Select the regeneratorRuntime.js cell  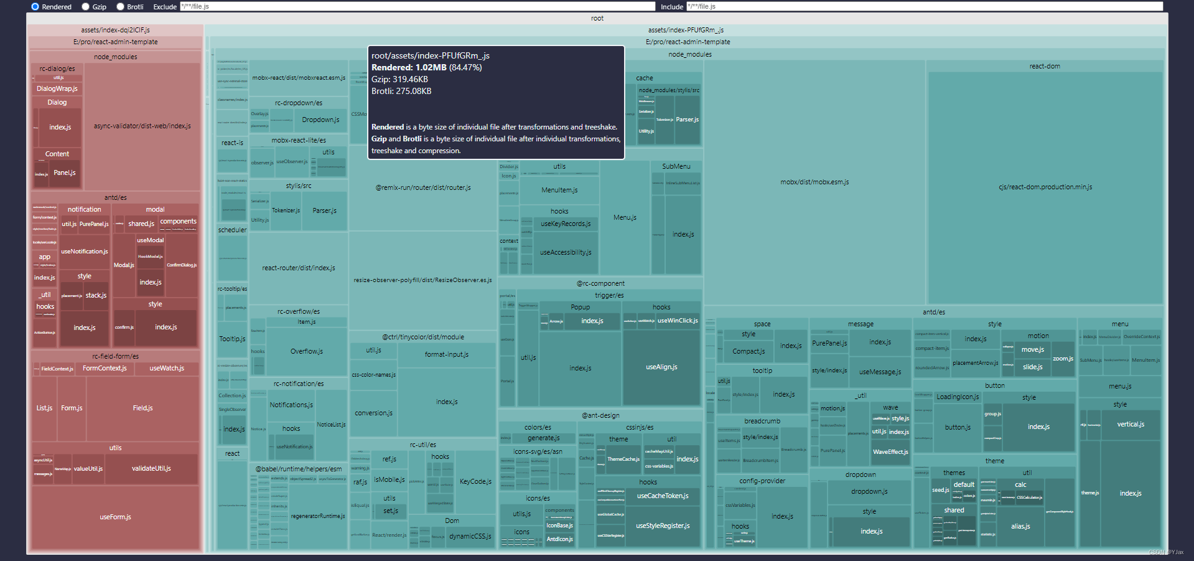coord(317,516)
